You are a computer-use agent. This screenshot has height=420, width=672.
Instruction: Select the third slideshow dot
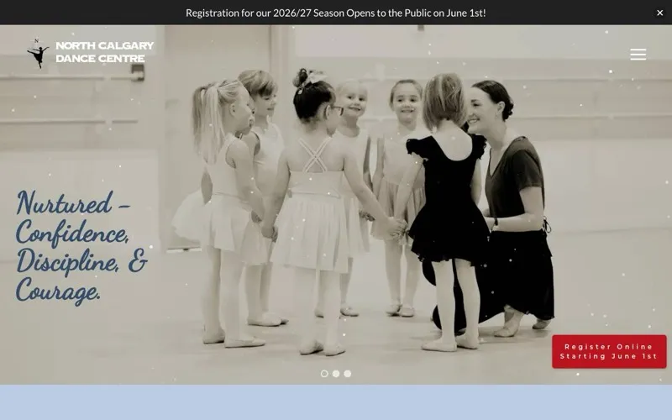pos(348,374)
